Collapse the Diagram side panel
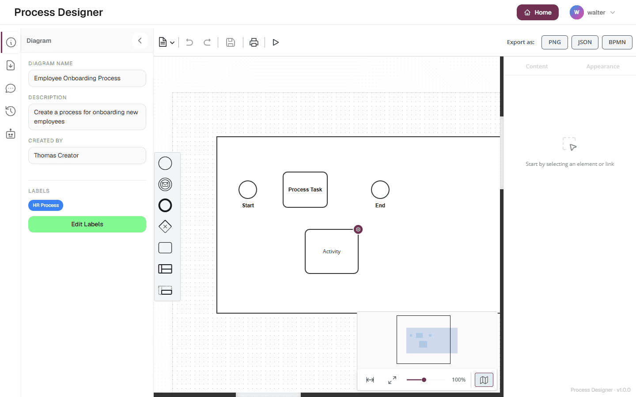This screenshot has height=397, width=636. tap(140, 41)
